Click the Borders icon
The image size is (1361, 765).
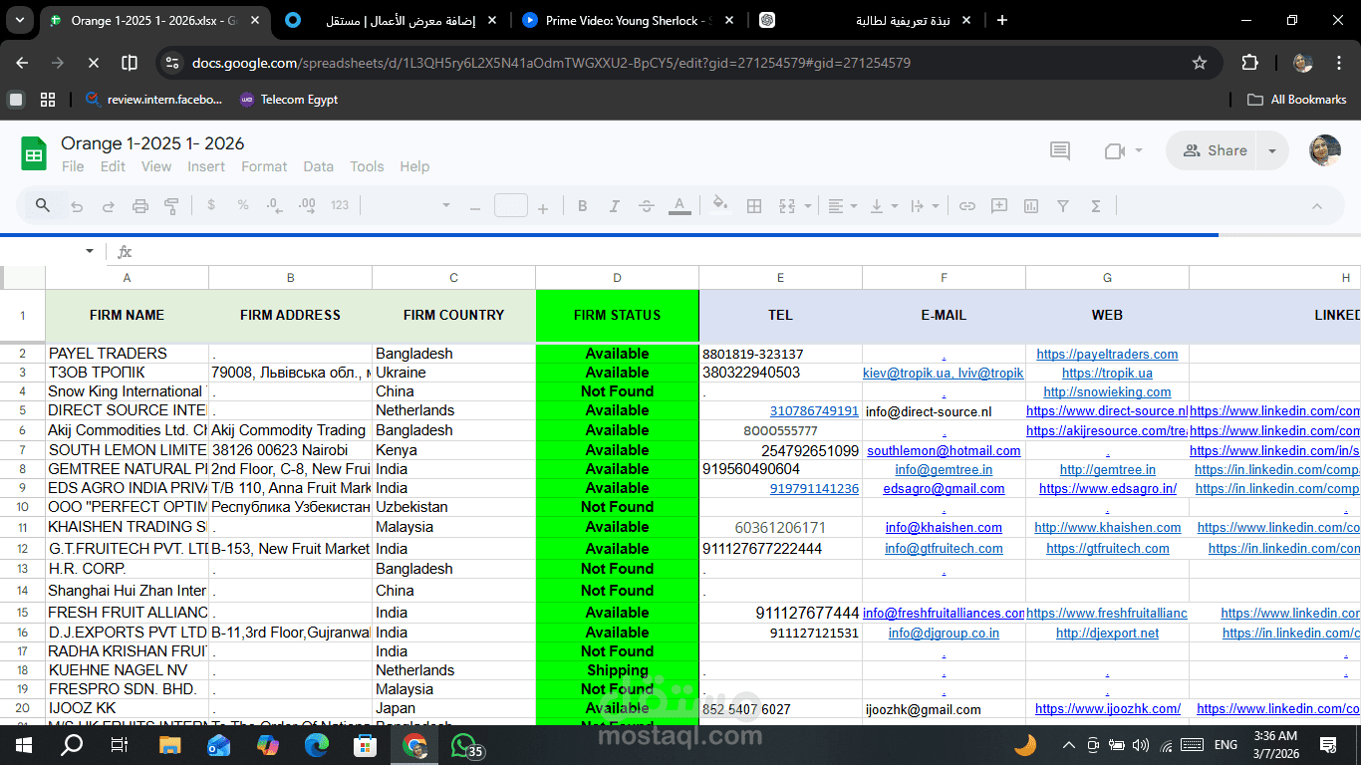754,206
